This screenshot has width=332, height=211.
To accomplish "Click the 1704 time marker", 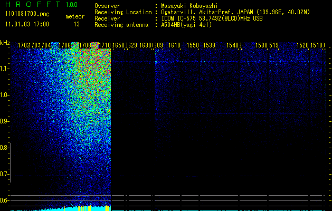I will pyautogui.click(x=45, y=45).
